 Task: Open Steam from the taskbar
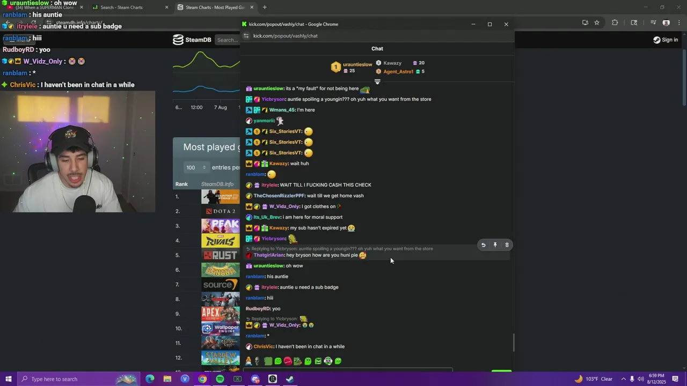[x=290, y=379]
